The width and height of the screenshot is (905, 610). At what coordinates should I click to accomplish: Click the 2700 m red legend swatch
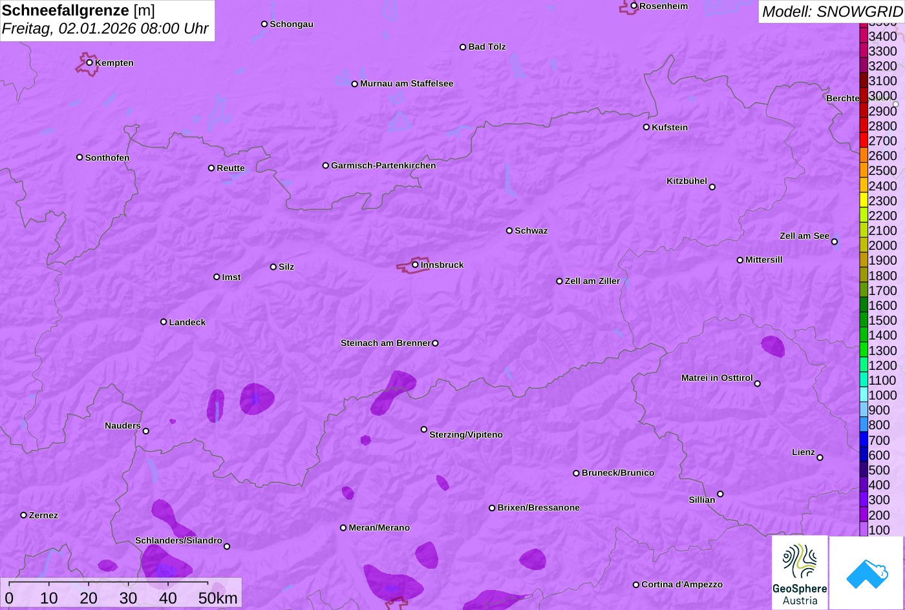[x=864, y=141]
